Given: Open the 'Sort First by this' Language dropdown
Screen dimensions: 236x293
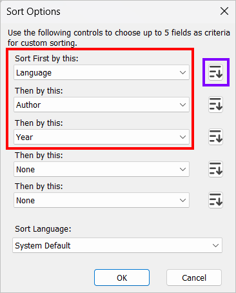Looking at the screenshot, I should pos(101,72).
